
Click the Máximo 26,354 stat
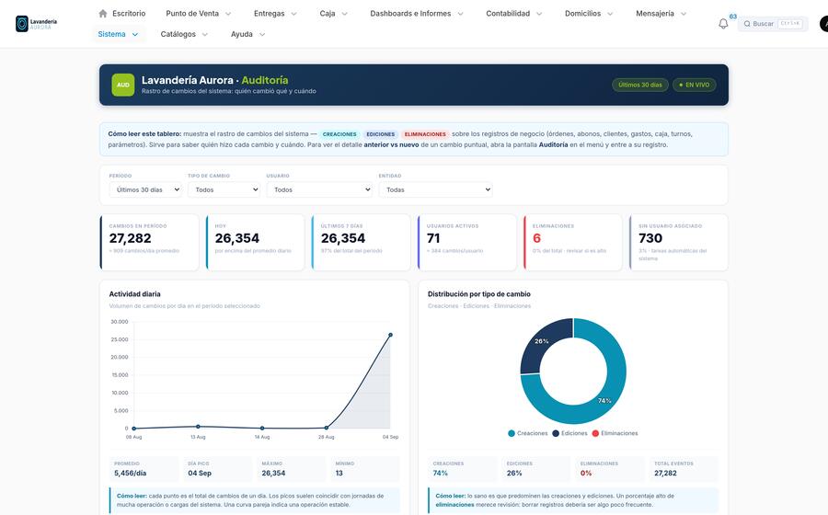pos(292,469)
